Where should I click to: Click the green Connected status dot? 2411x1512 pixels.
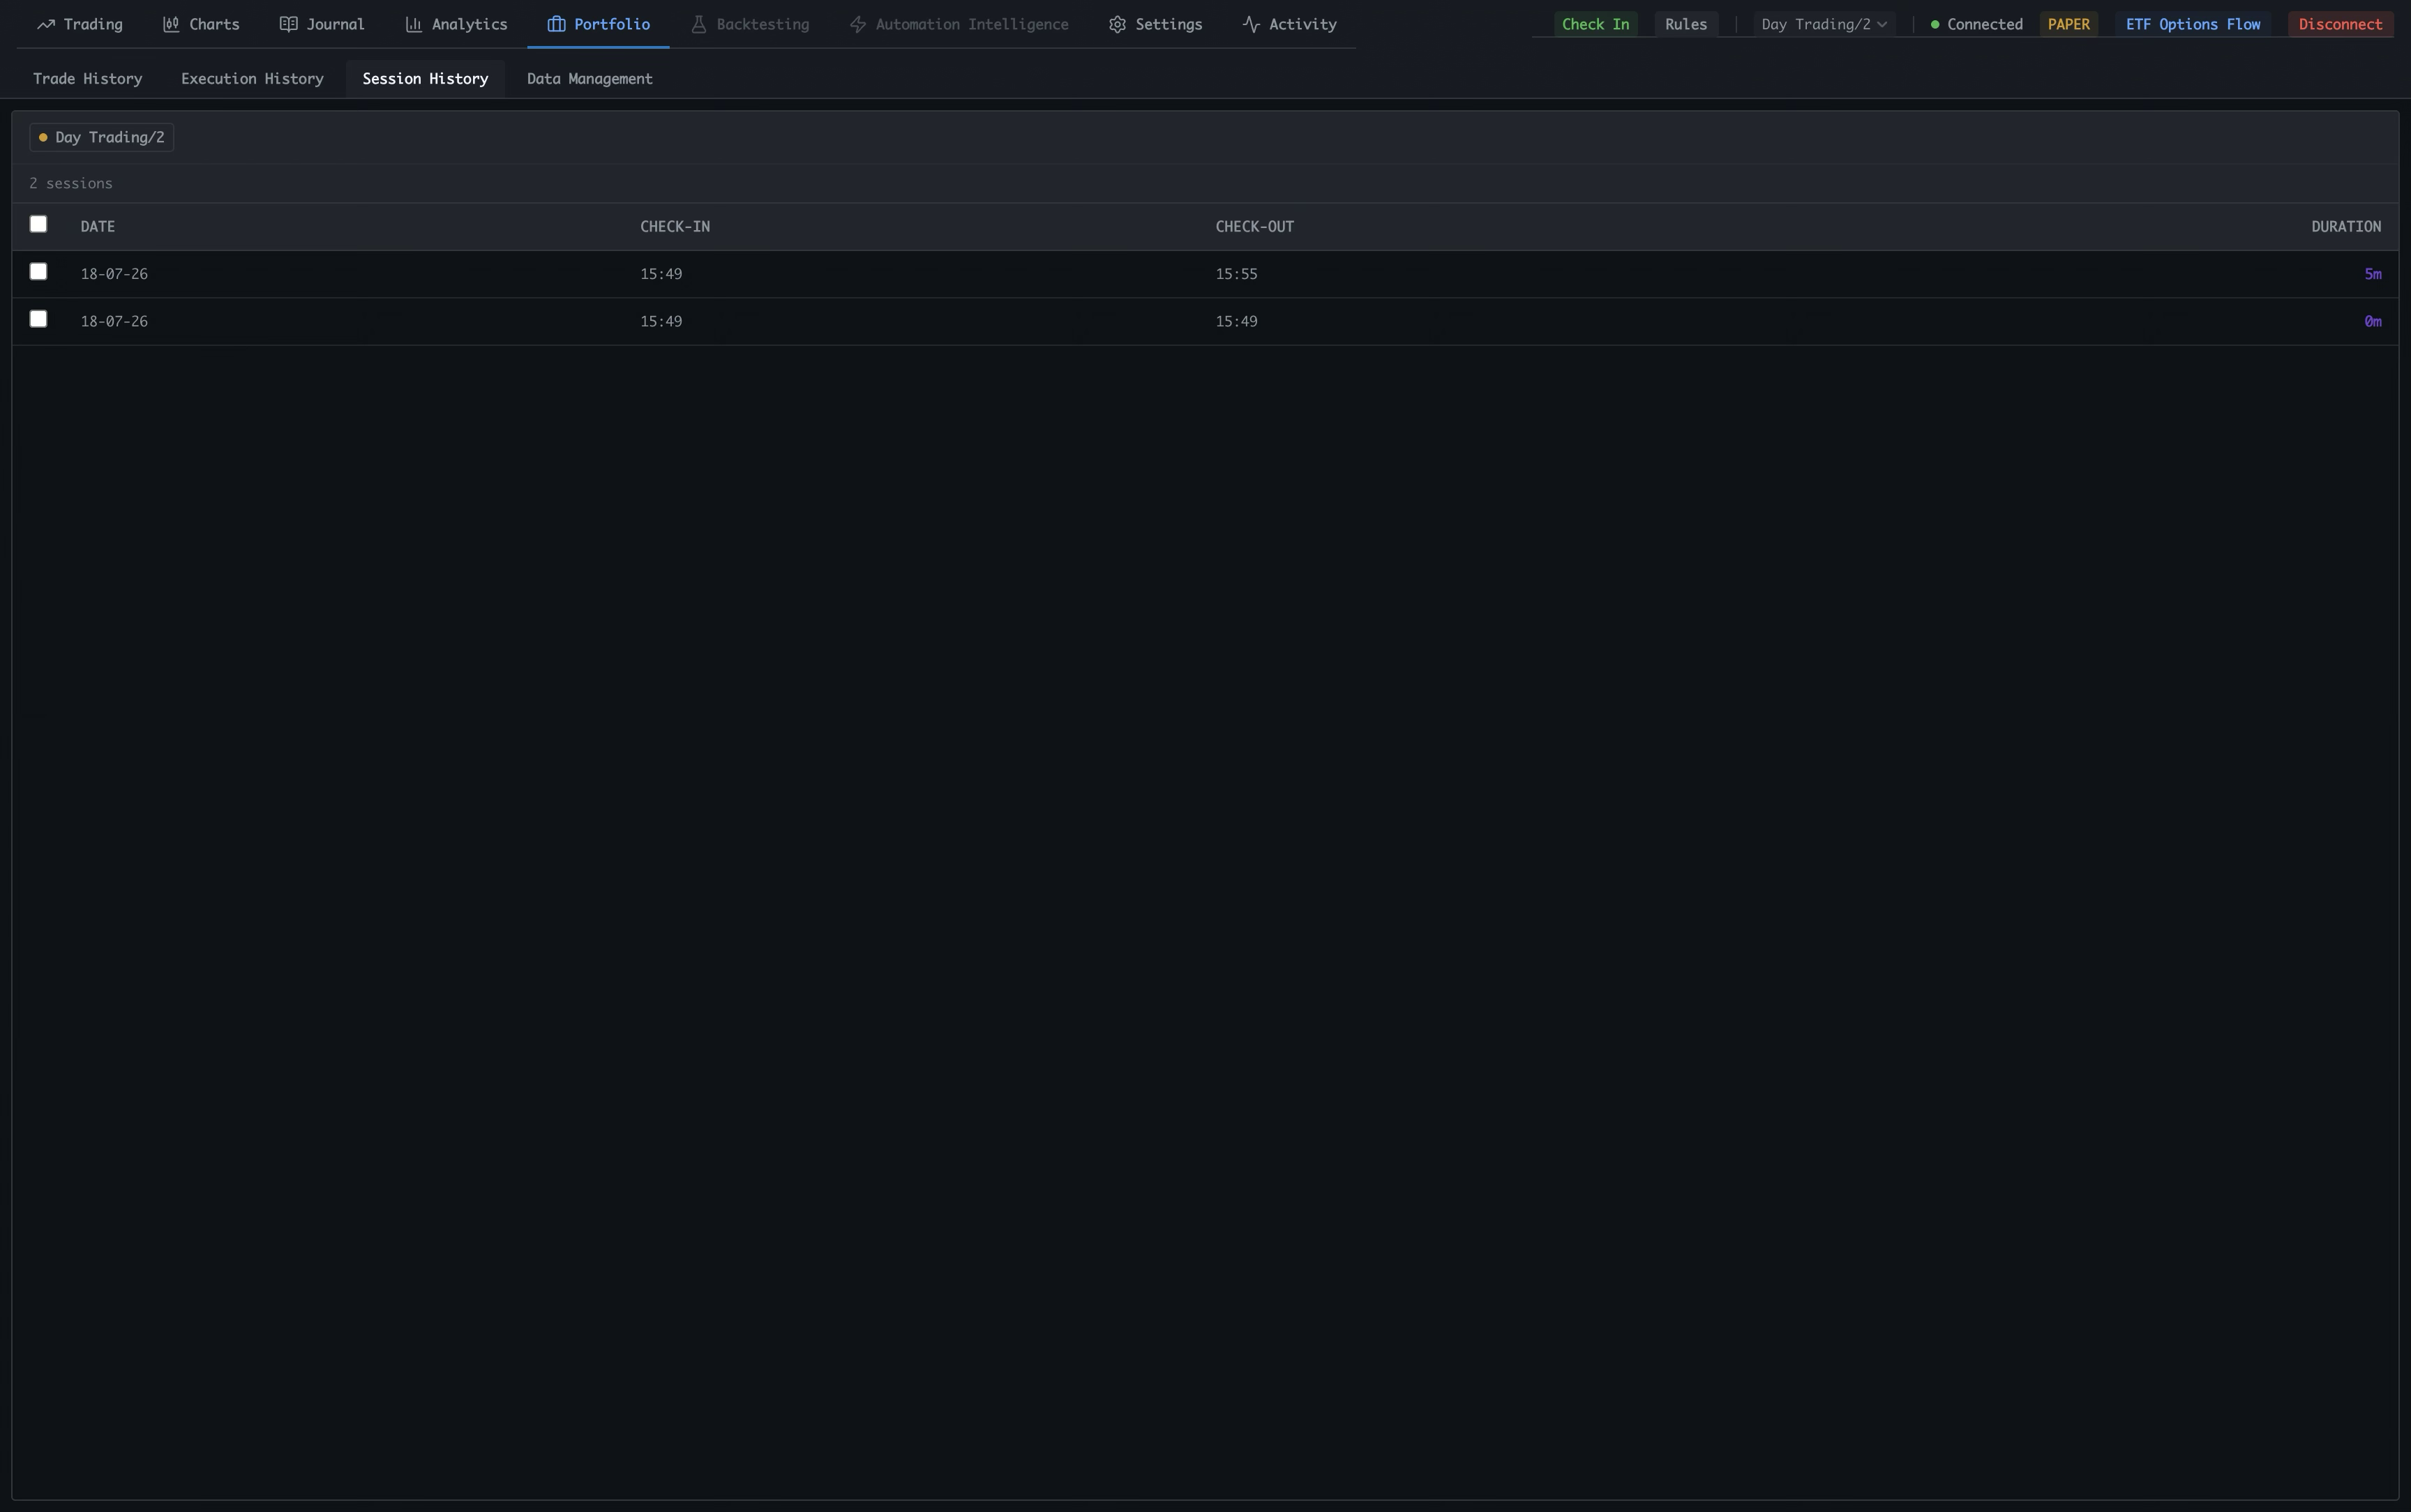[x=1935, y=24]
